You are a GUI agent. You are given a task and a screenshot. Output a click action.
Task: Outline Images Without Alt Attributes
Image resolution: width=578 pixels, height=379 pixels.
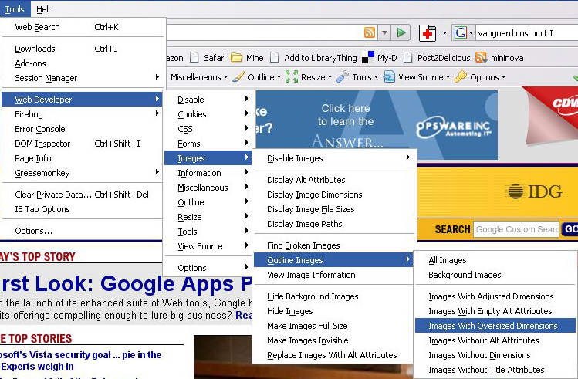495,340
